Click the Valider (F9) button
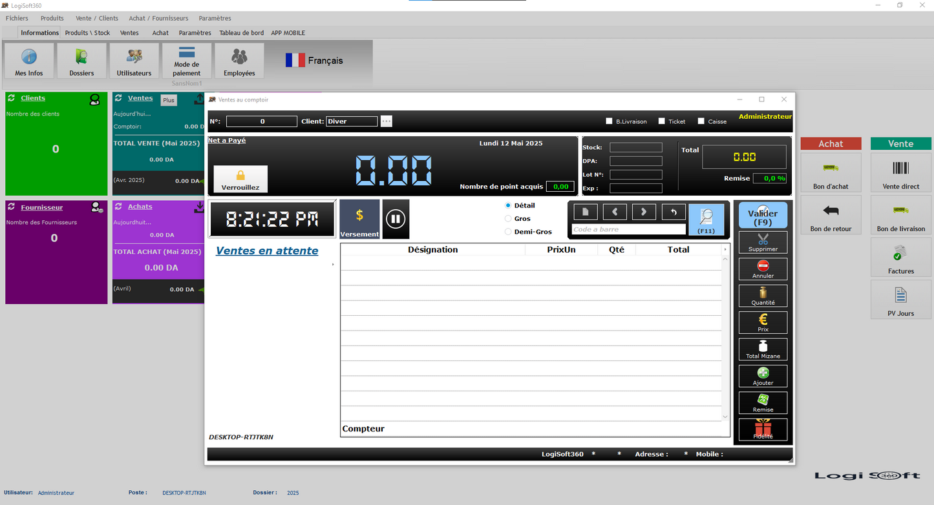 tap(763, 216)
